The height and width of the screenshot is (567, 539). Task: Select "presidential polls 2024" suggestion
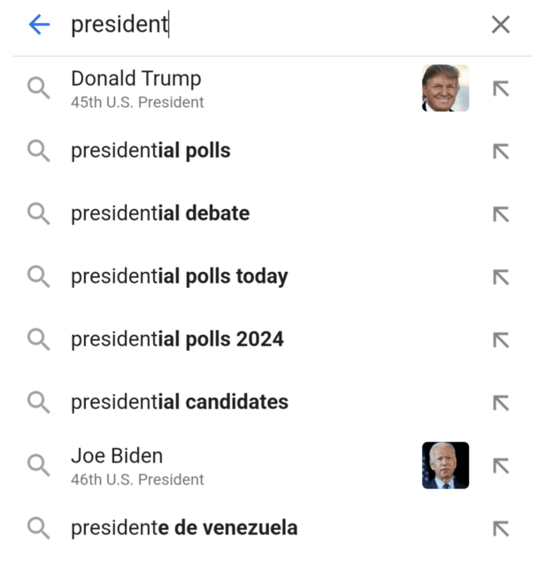point(177,339)
